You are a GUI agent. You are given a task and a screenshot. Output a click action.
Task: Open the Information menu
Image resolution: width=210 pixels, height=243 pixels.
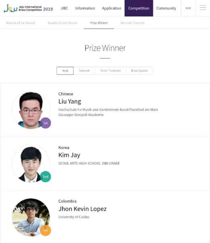tap(85, 8)
